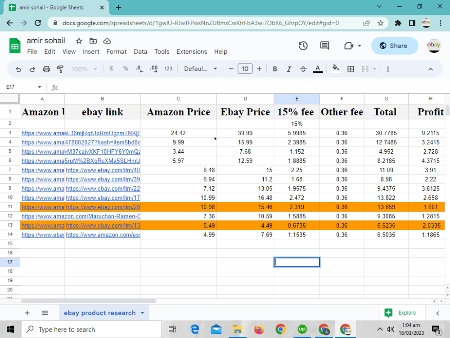Click the Share button
The width and height of the screenshot is (450, 338).
(x=395, y=46)
